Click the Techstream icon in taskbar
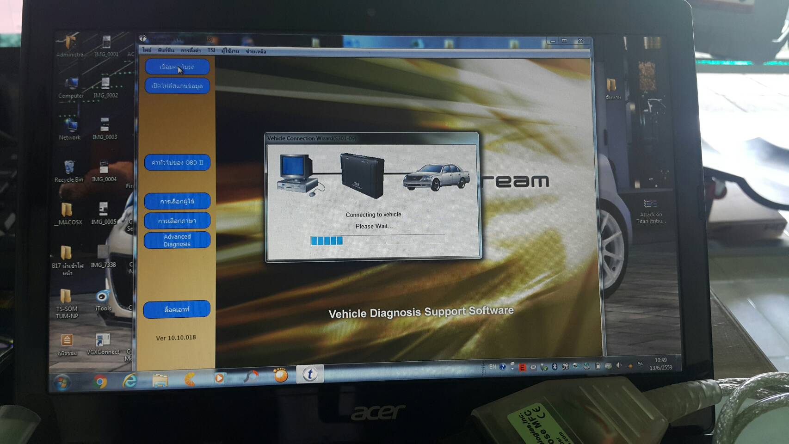This screenshot has width=789, height=444. pos(309,374)
